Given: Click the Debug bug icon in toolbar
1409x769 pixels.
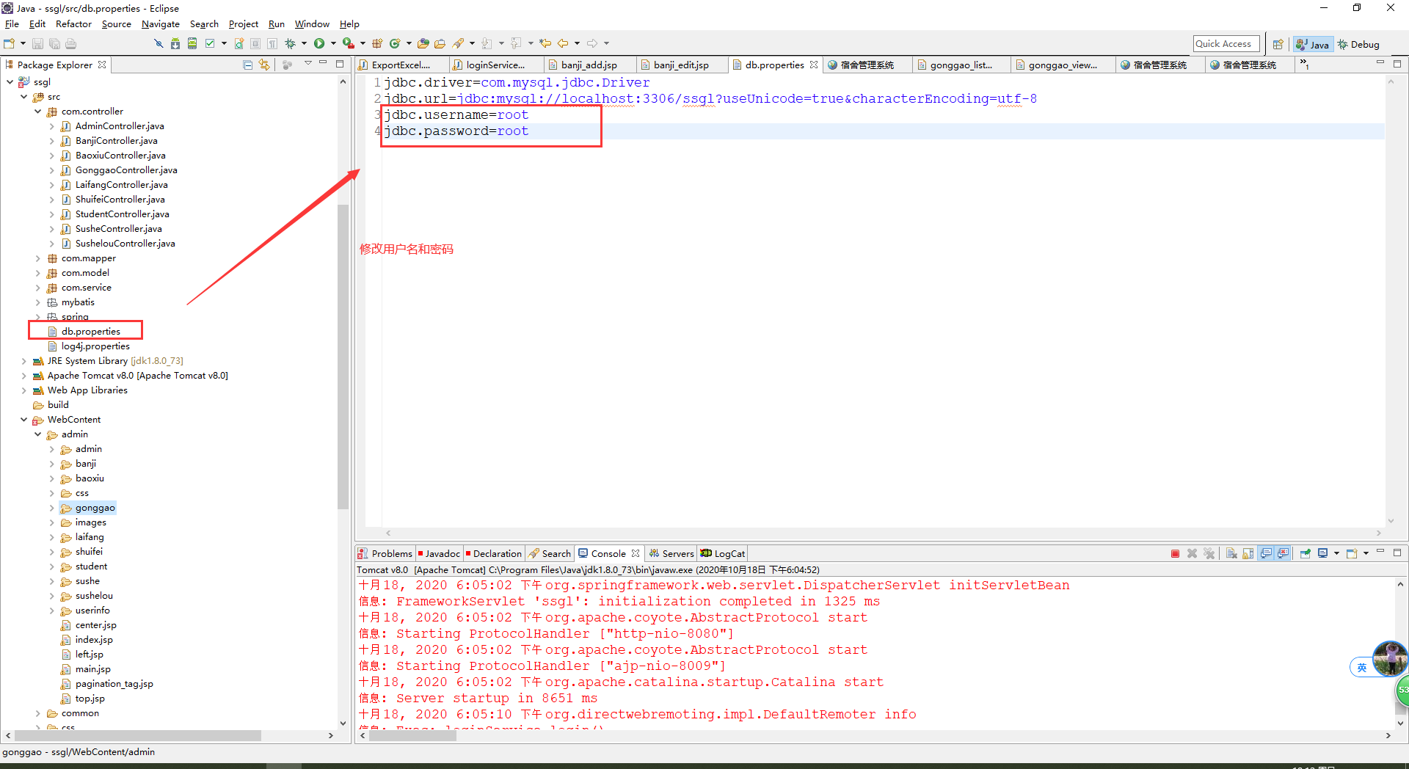Looking at the screenshot, I should coord(291,44).
